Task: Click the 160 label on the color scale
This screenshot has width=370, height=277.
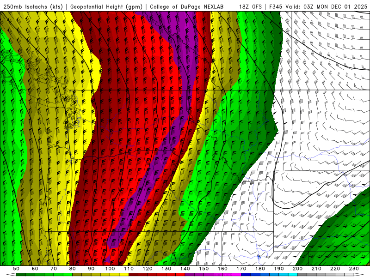Action: point(222,269)
